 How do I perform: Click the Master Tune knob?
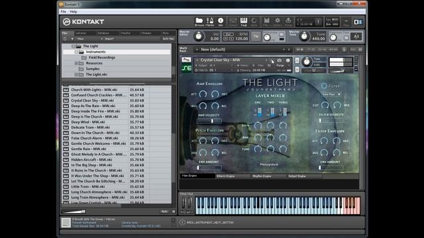click(x=304, y=36)
